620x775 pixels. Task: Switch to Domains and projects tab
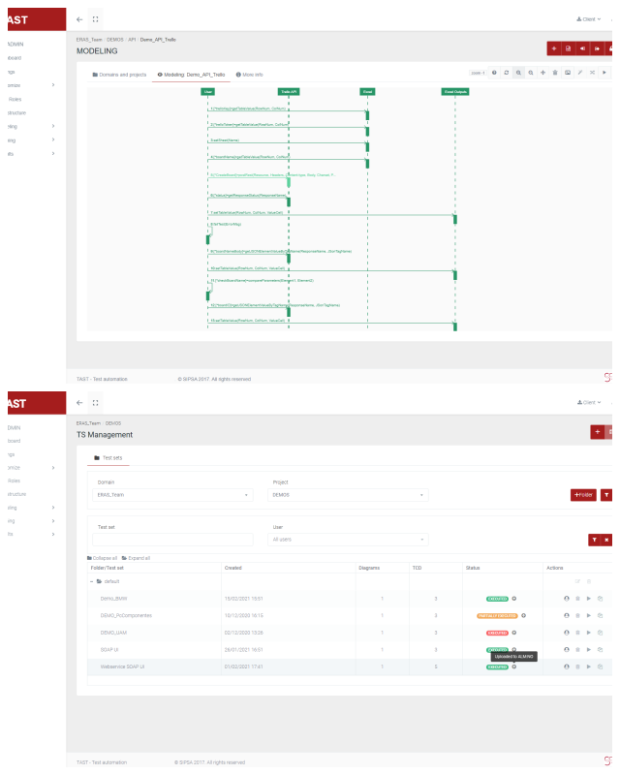click(118, 74)
